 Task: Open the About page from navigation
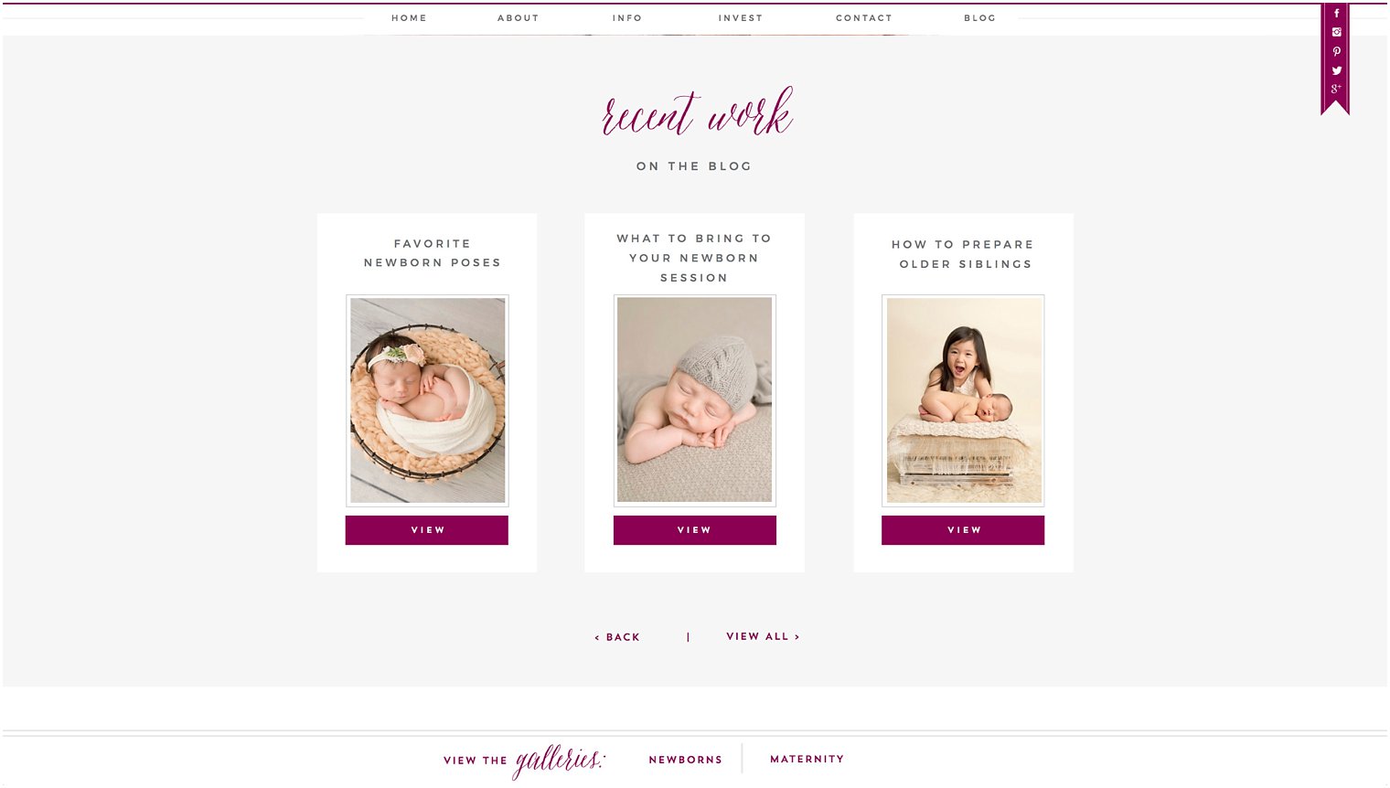[518, 18]
